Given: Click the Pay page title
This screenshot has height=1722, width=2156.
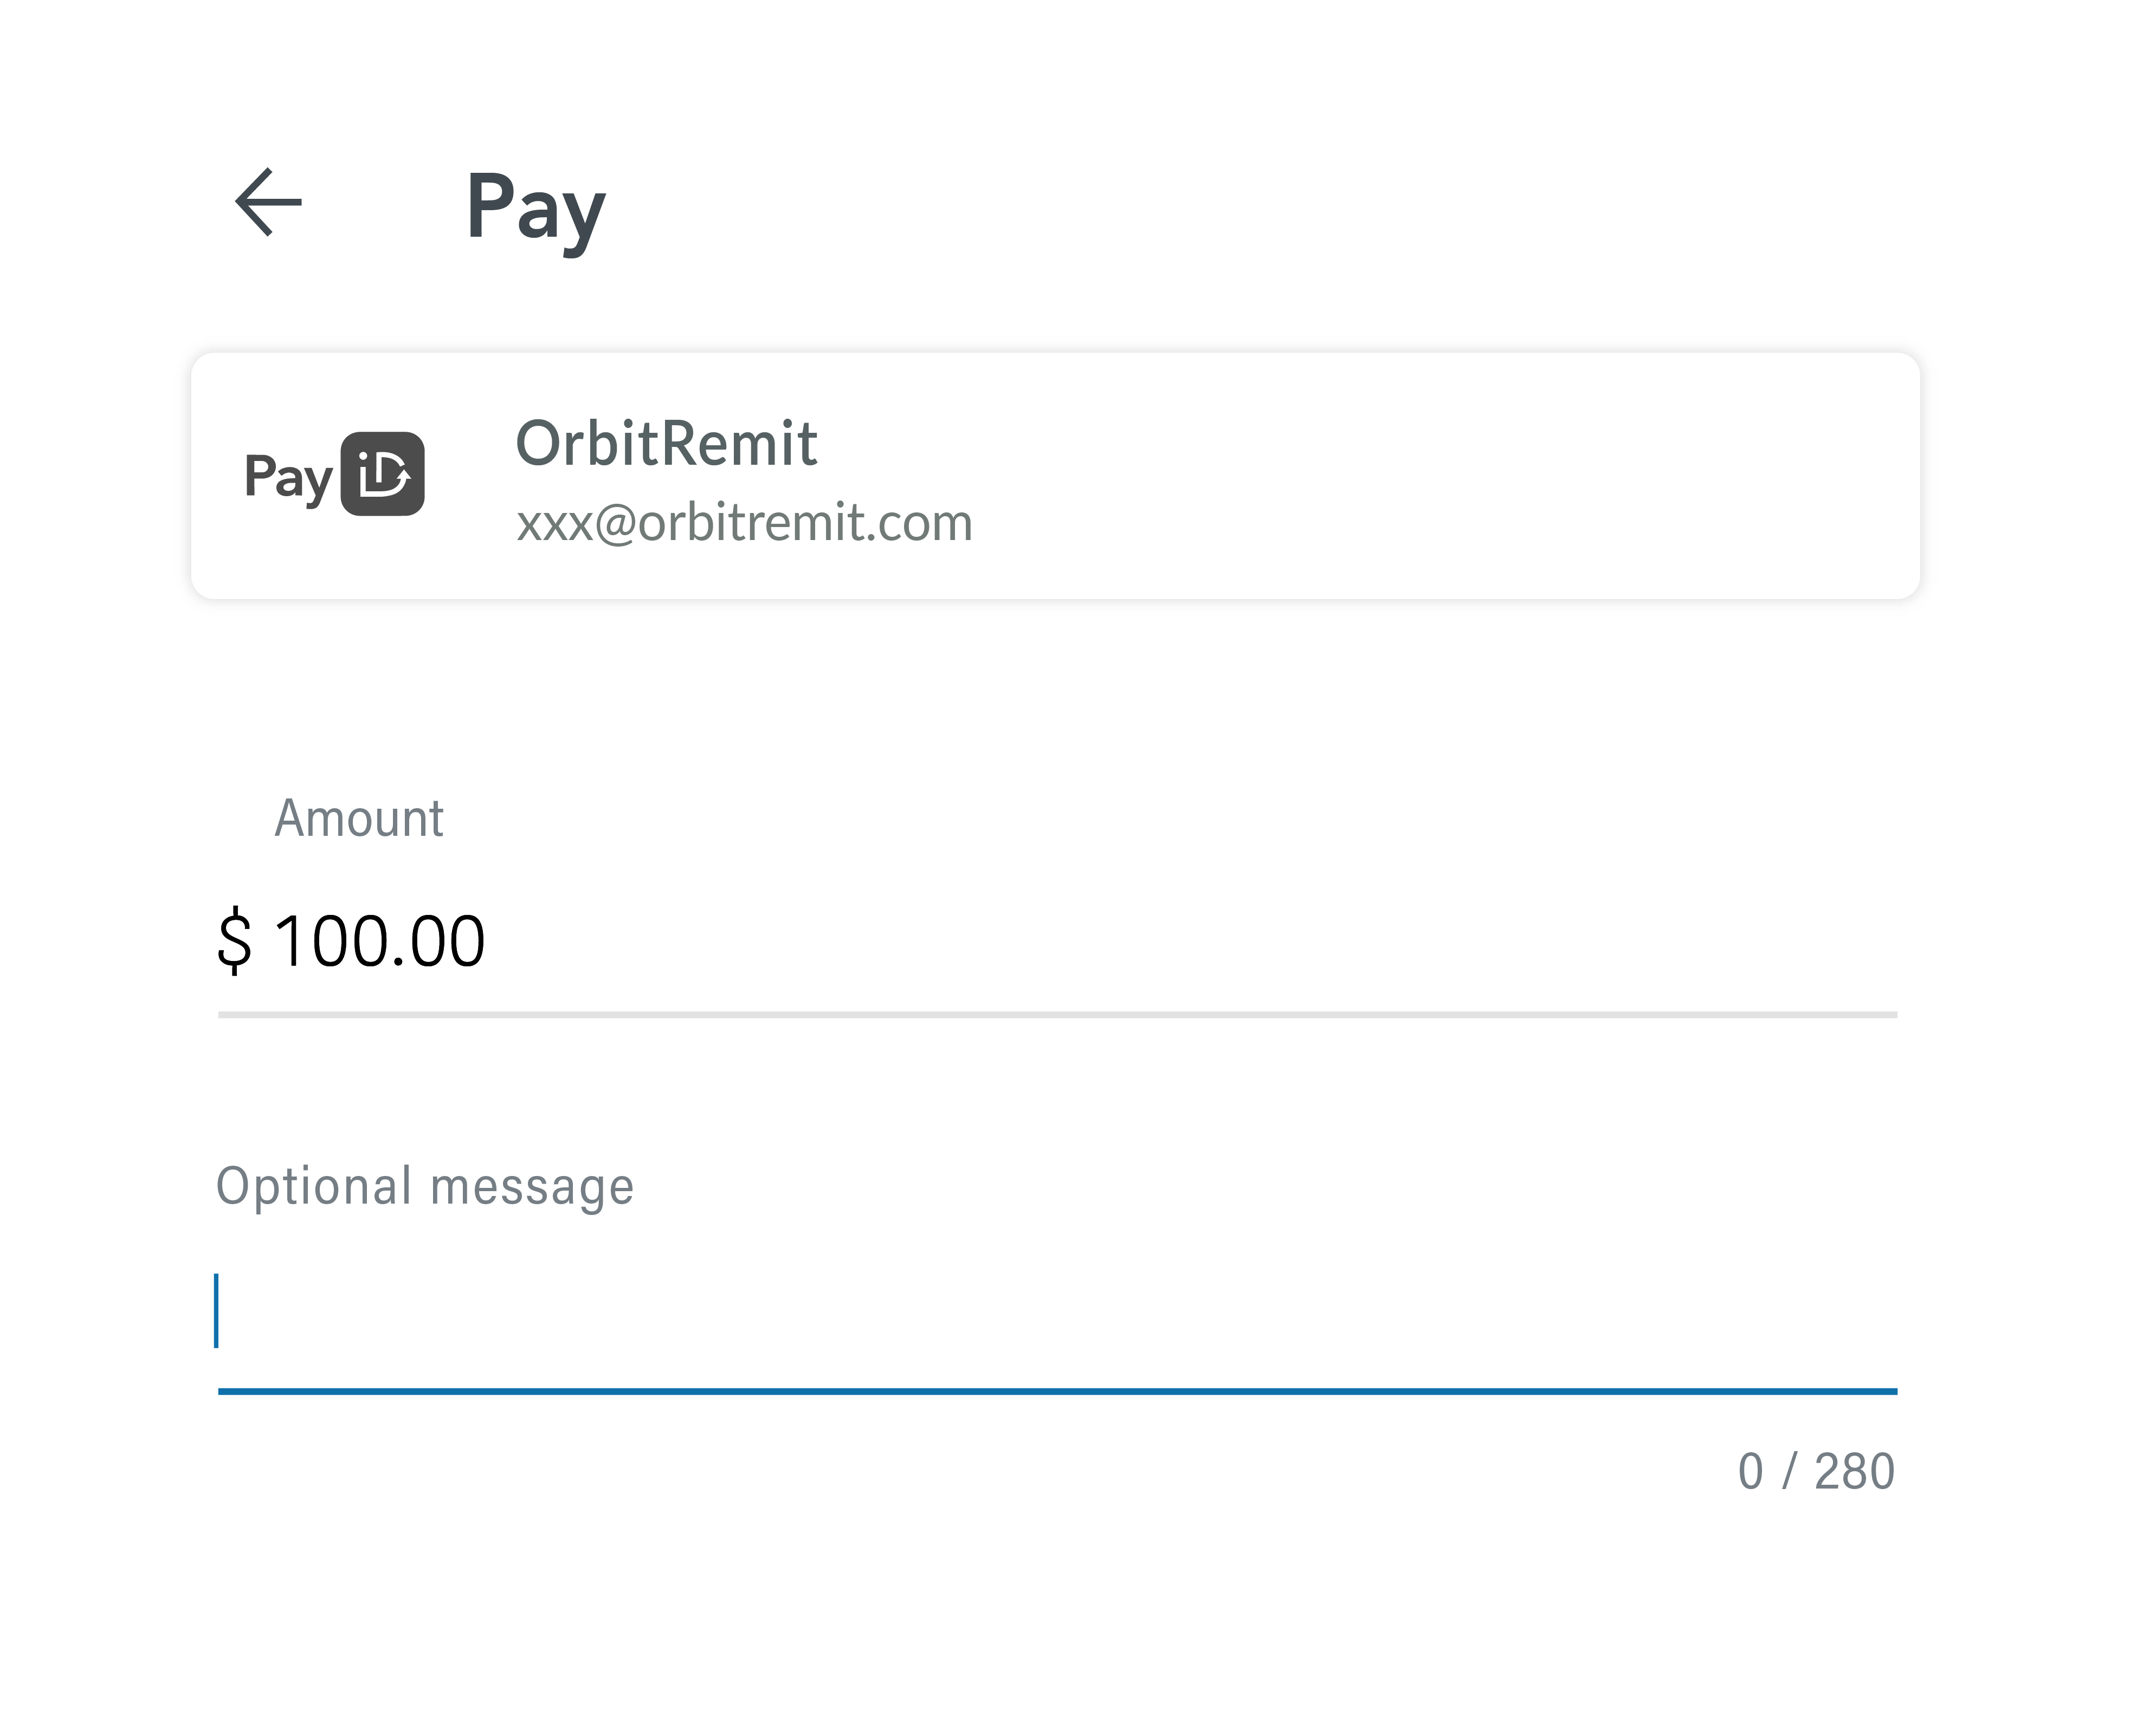Looking at the screenshot, I should click(535, 207).
